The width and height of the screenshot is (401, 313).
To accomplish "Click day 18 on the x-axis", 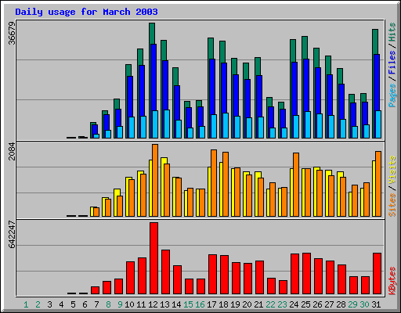I will (x=223, y=304).
